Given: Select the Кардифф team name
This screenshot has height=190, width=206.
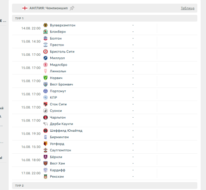Looking at the screenshot, I should [x=58, y=170].
